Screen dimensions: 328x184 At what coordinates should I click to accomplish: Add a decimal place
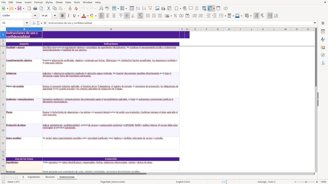pos(195,16)
